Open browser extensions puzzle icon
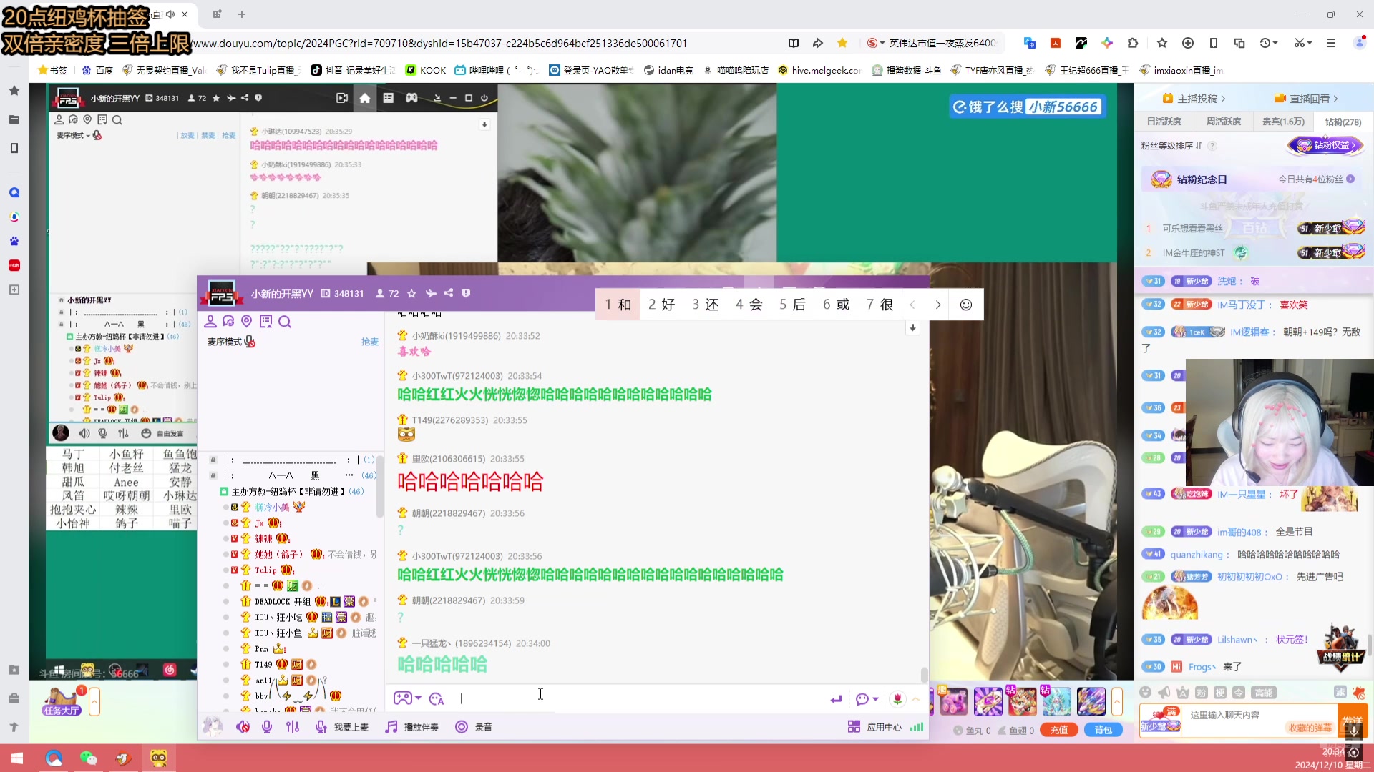 [1132, 43]
